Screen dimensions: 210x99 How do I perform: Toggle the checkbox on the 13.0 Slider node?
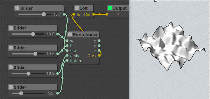(11, 28)
